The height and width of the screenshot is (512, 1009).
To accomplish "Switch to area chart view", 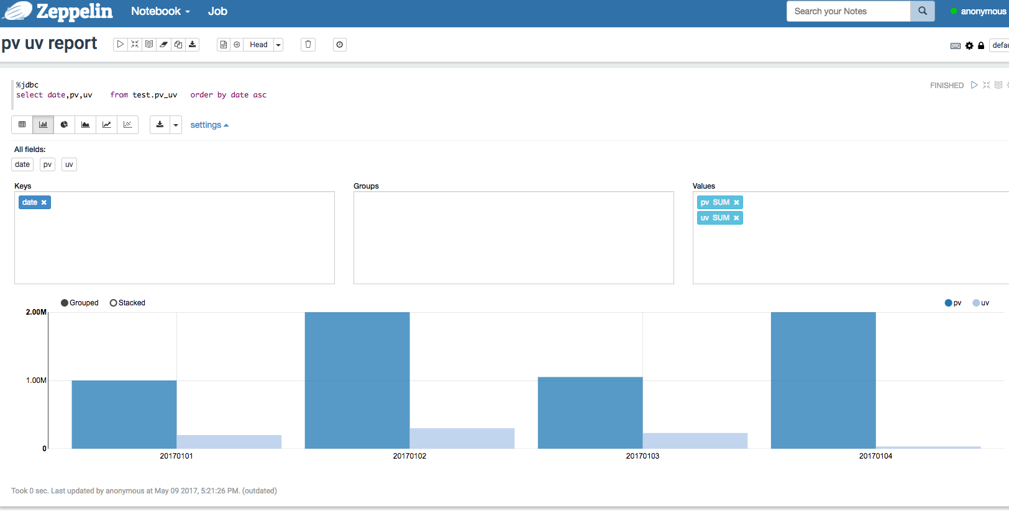I will point(86,125).
